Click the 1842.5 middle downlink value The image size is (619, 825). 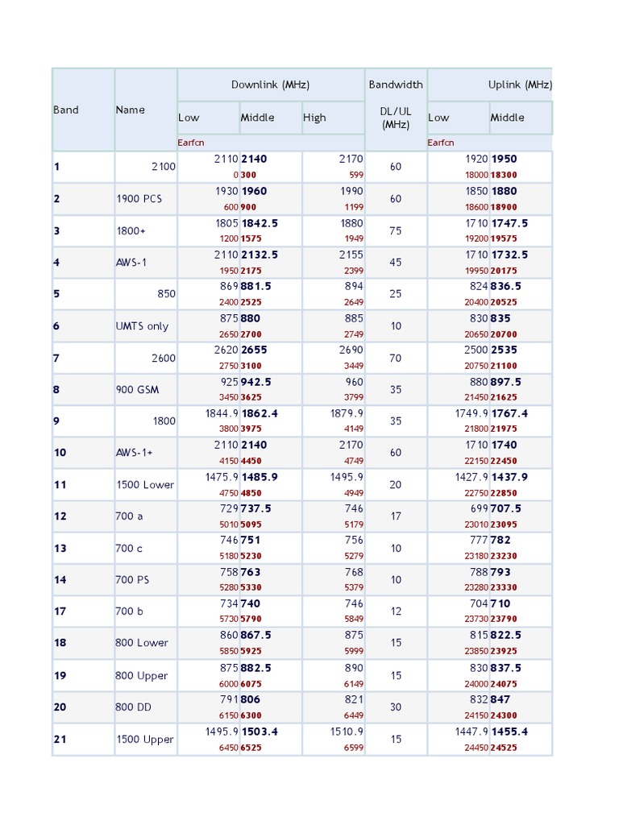260,223
